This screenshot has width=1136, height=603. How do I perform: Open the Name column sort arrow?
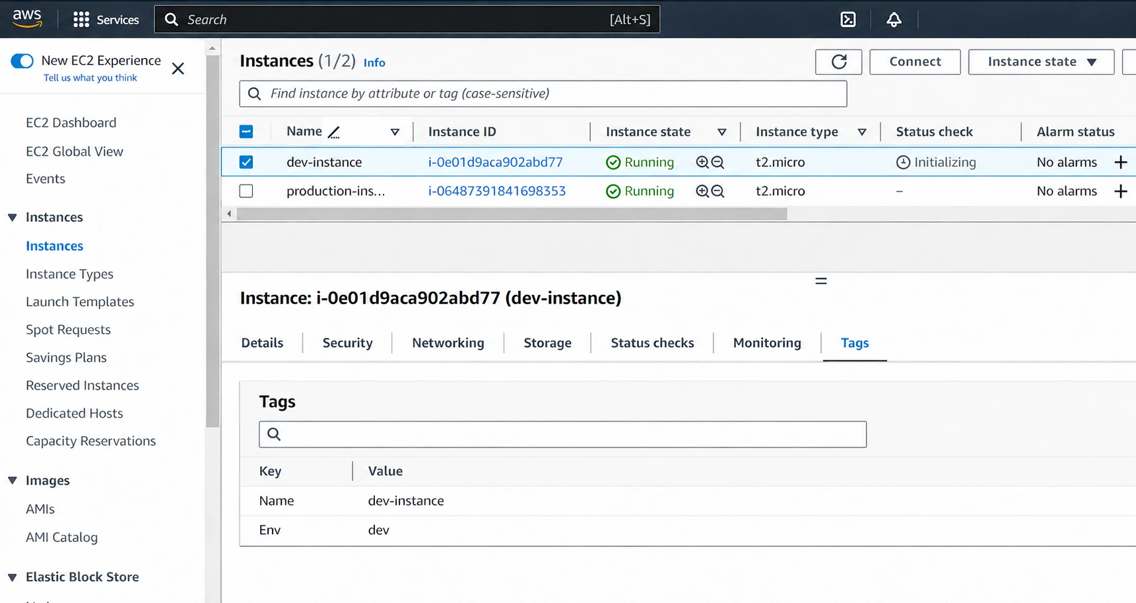coord(395,132)
